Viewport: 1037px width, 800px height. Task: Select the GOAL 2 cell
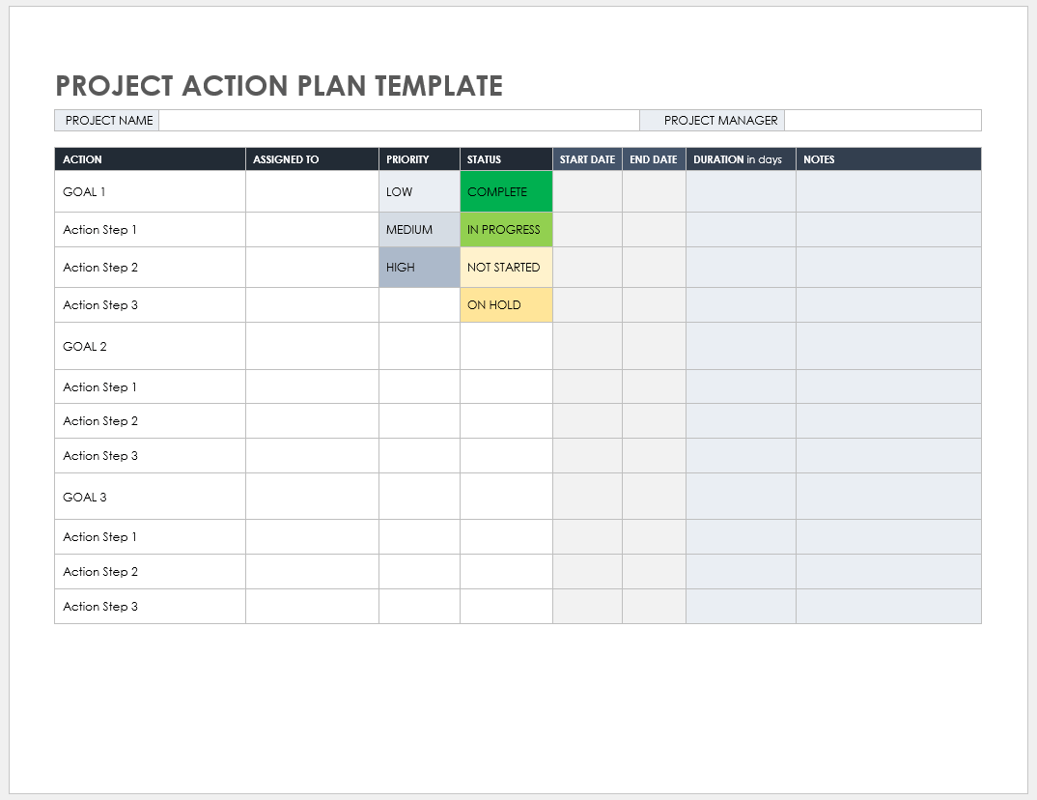(x=150, y=347)
